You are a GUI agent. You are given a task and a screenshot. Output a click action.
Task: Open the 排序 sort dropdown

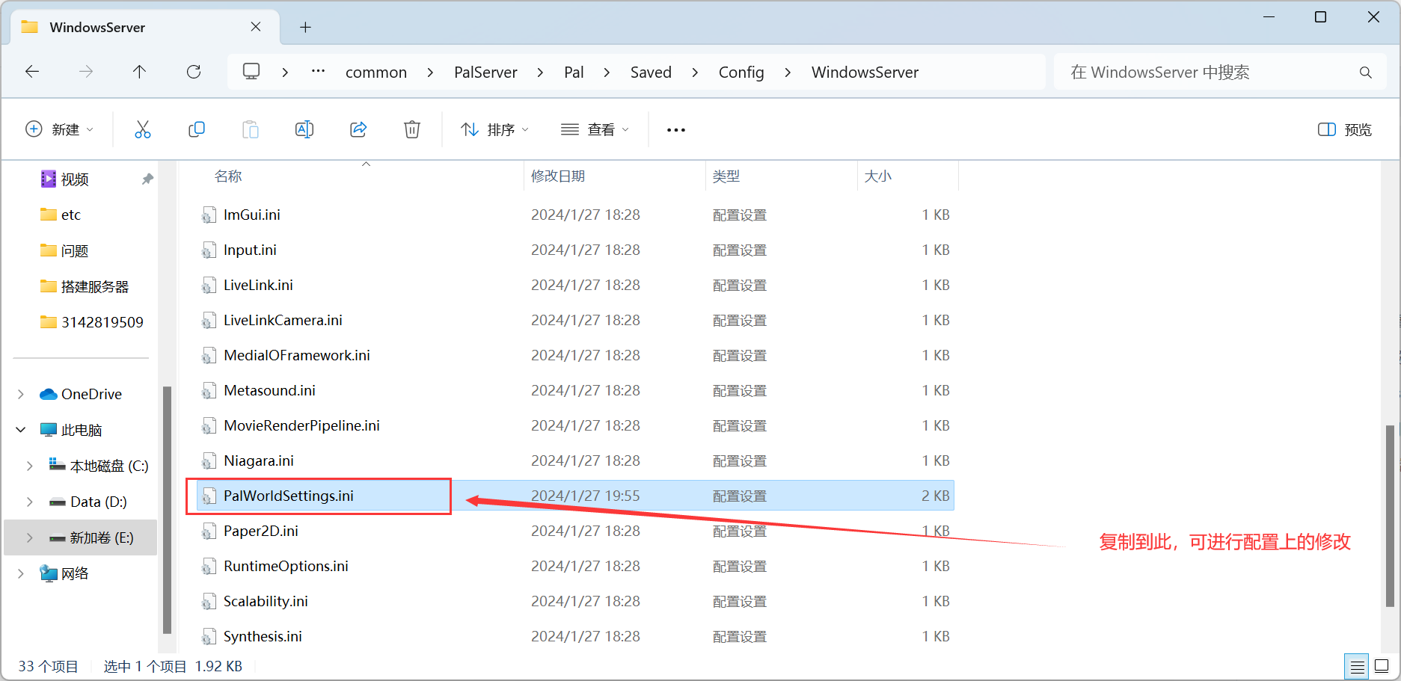click(495, 129)
